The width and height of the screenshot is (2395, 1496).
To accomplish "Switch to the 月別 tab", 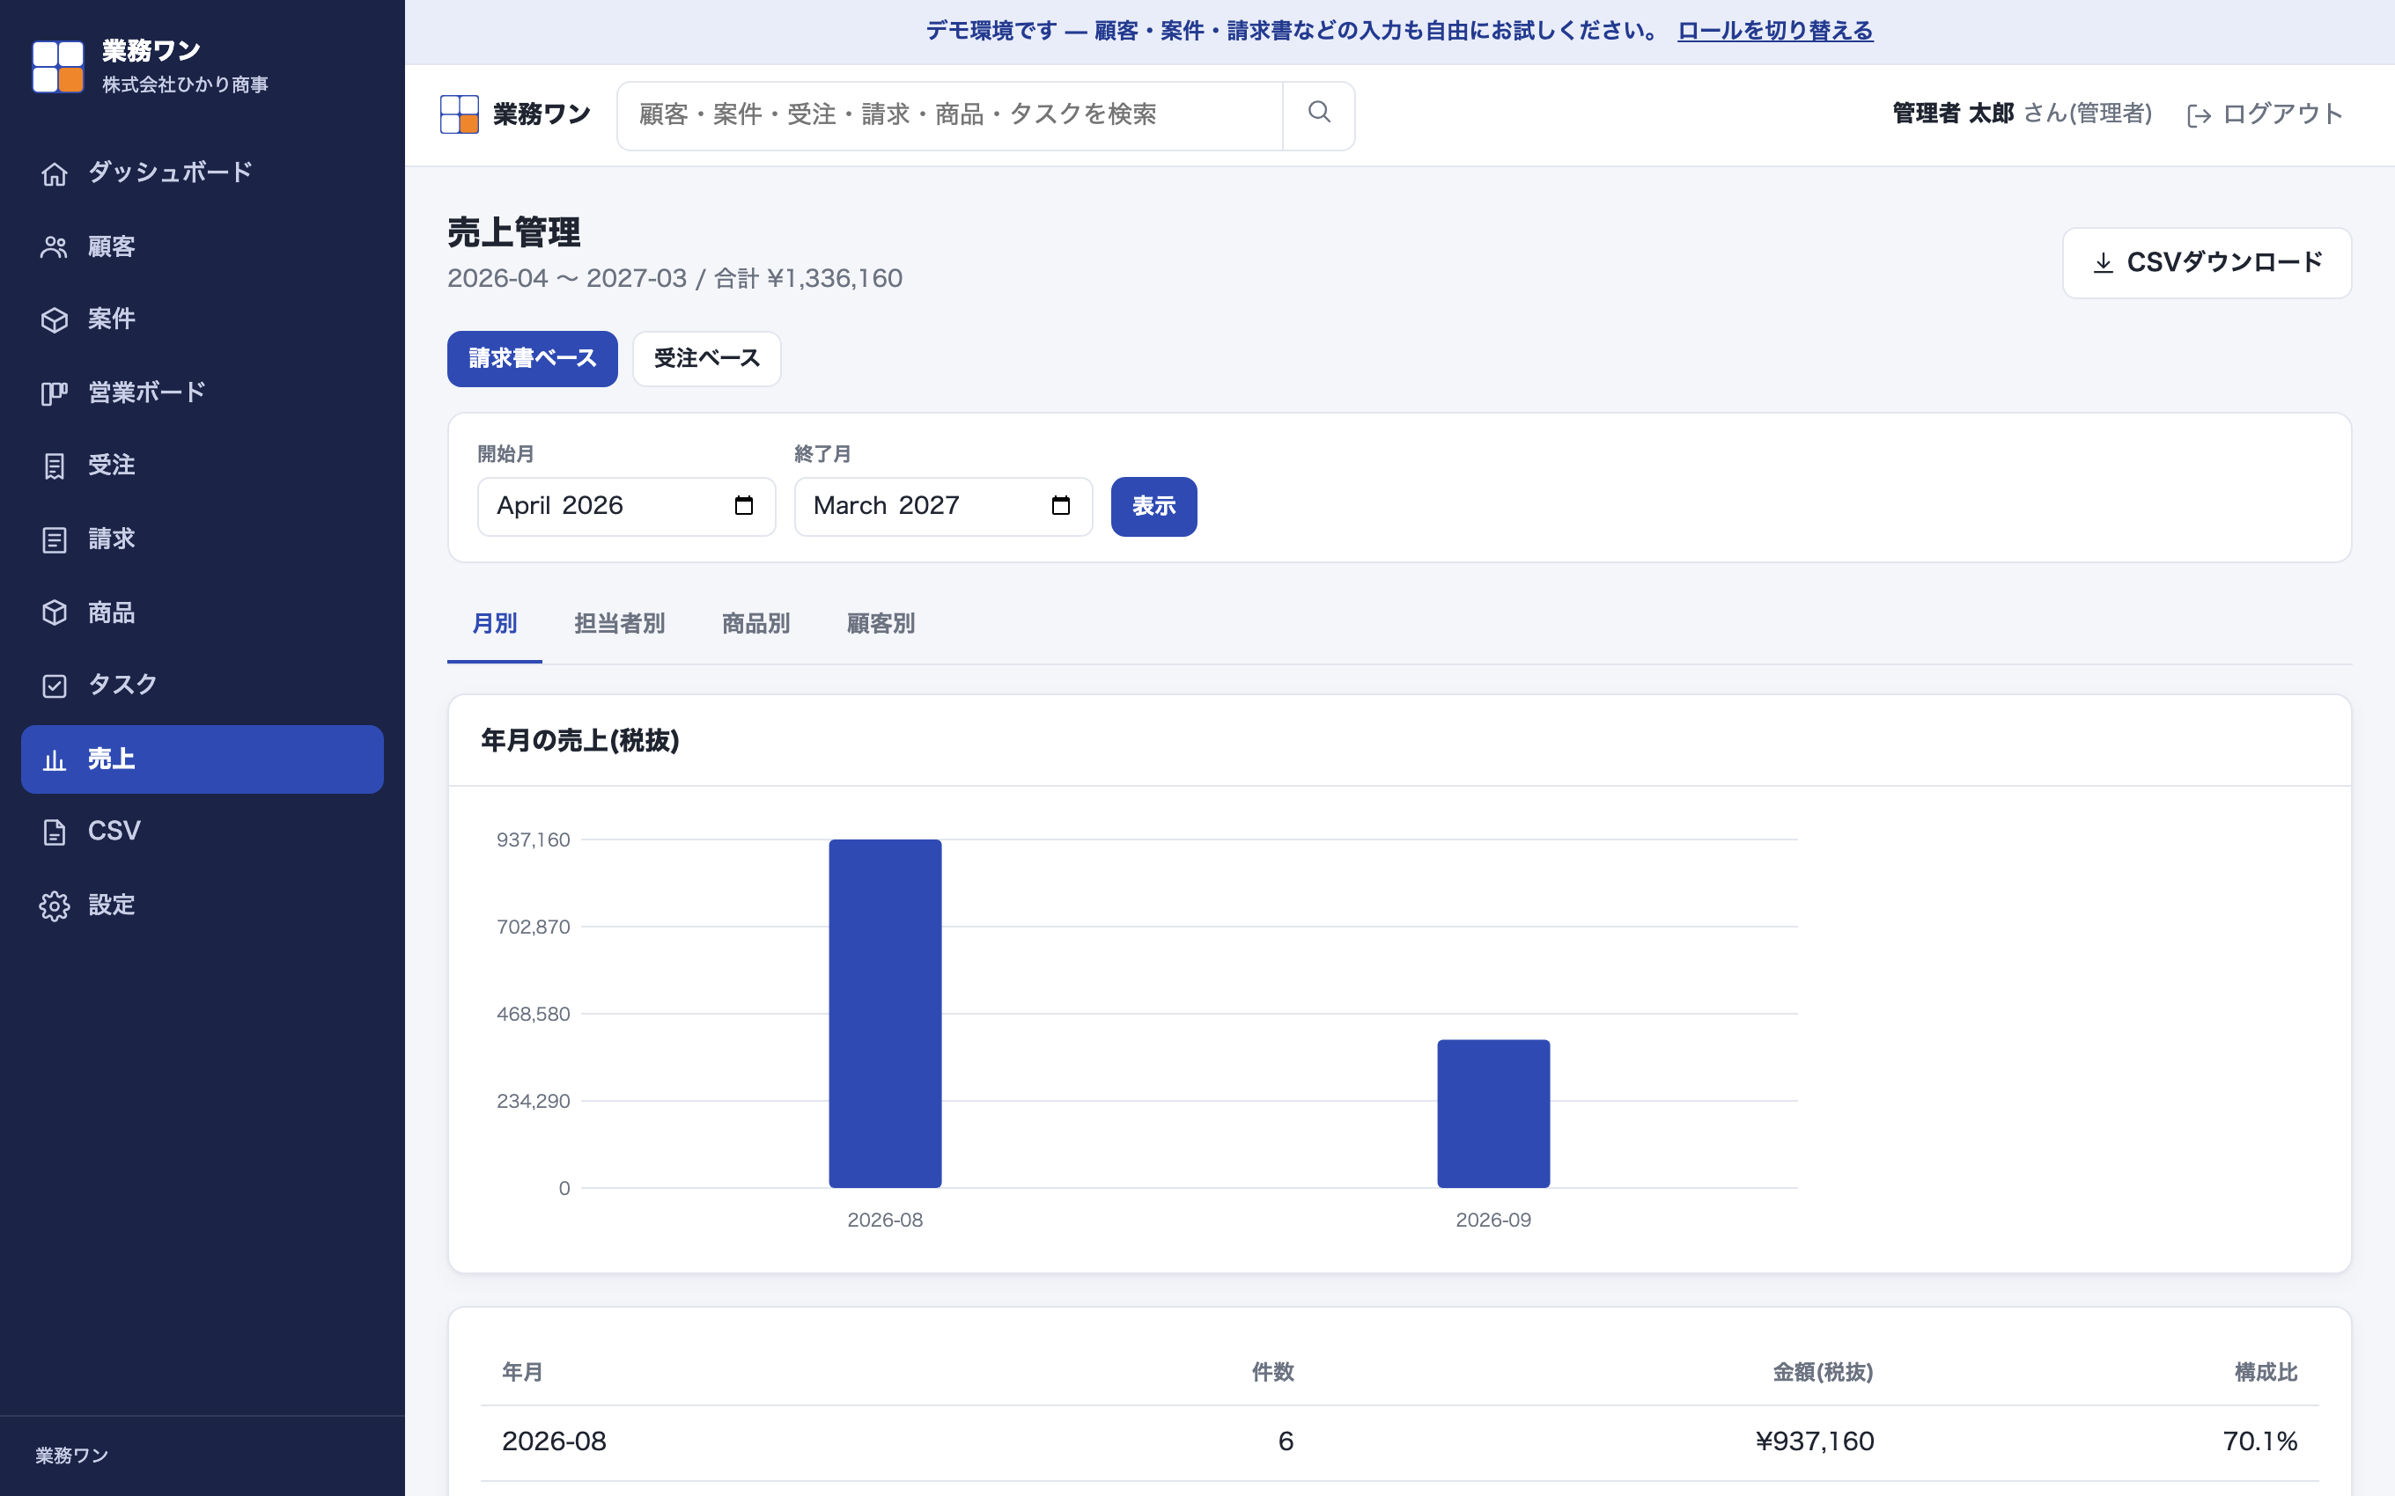I will (495, 624).
